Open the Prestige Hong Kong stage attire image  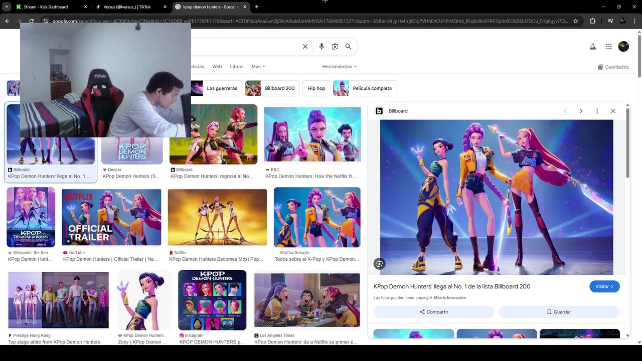pyautogui.click(x=58, y=300)
